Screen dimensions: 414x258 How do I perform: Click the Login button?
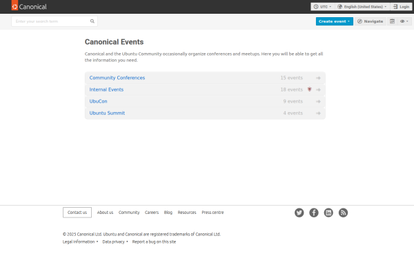pos(401,7)
